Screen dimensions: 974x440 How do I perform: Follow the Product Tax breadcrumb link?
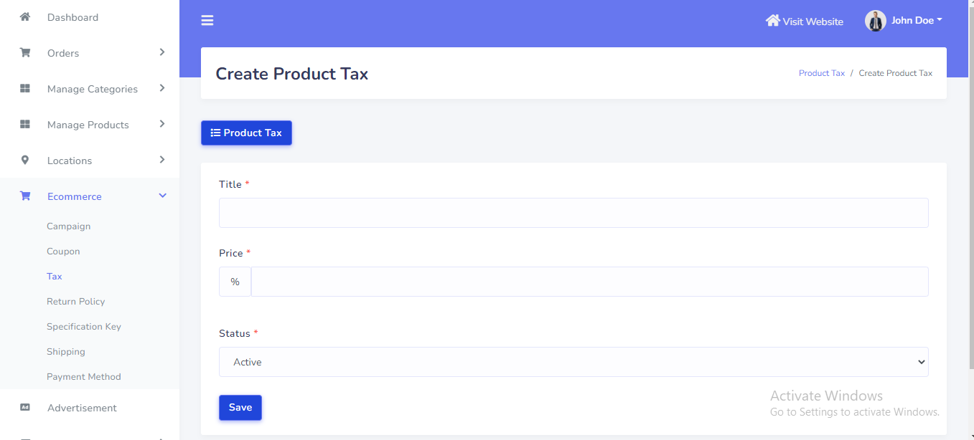821,73
